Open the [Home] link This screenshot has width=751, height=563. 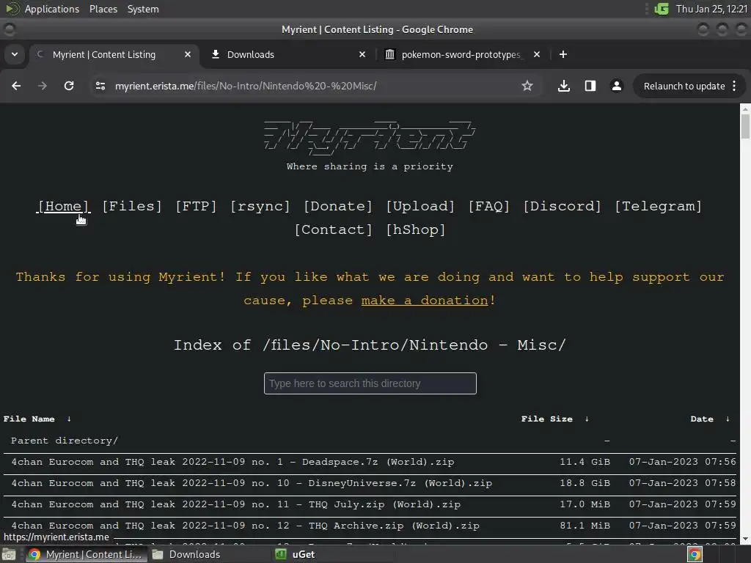(63, 206)
